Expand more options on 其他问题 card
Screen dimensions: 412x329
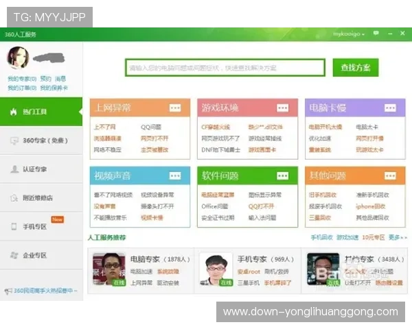(390, 175)
